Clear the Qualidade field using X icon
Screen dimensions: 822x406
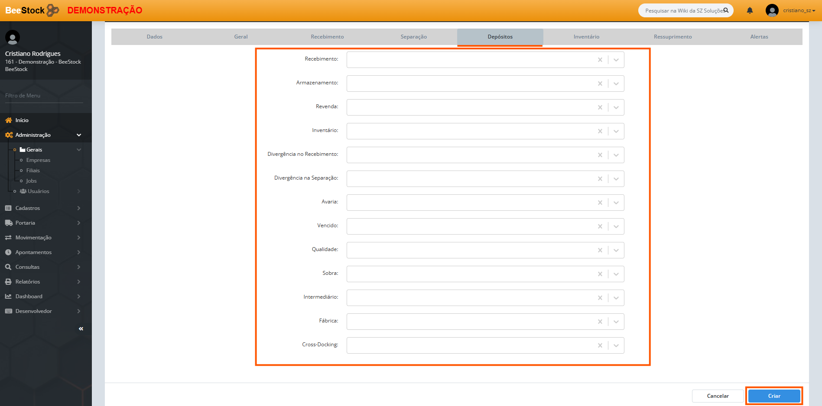tap(600, 250)
